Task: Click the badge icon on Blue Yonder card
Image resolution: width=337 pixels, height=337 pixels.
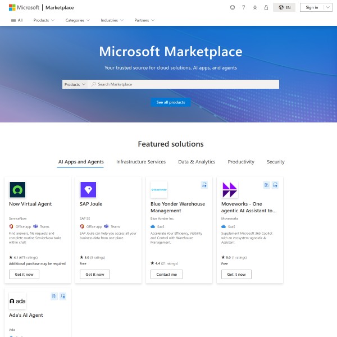Action: click(204, 185)
